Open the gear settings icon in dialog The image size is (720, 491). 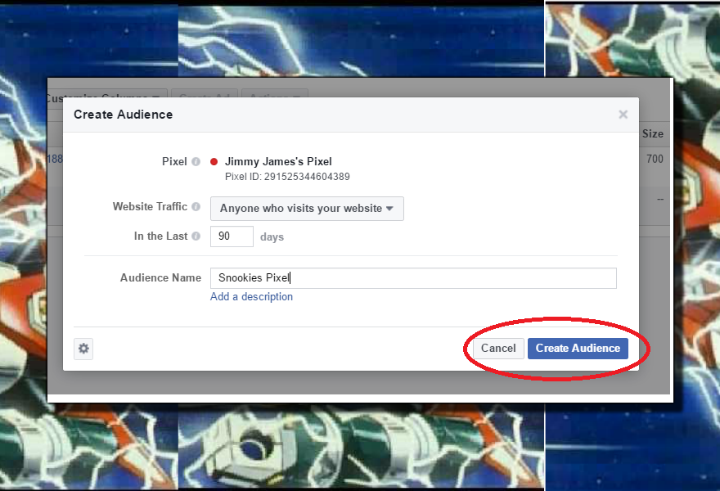click(83, 349)
